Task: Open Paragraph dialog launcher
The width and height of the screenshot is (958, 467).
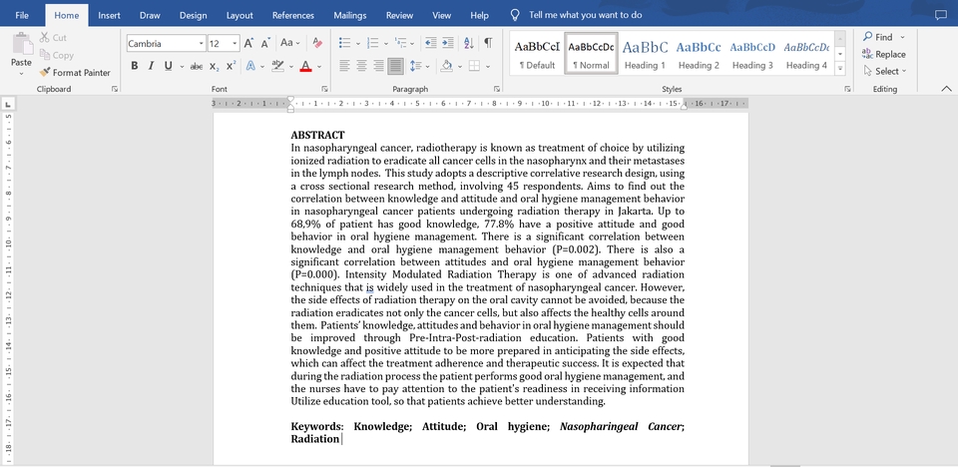Action: [x=497, y=89]
